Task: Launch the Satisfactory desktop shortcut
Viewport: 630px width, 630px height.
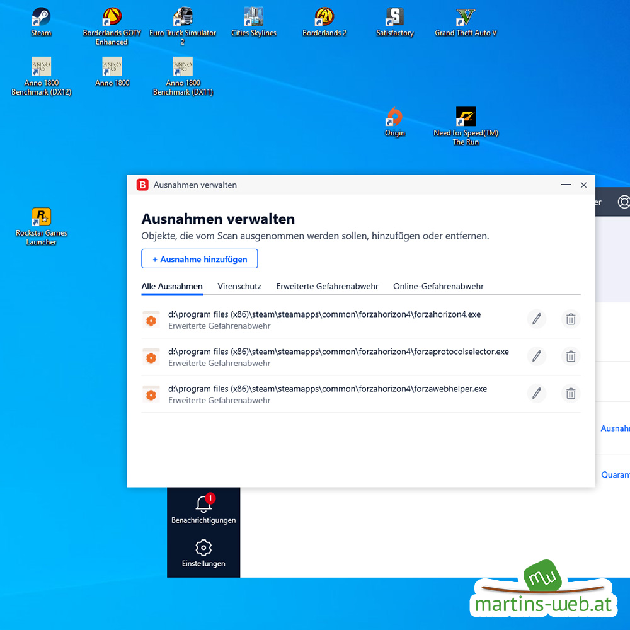Action: [x=394, y=22]
